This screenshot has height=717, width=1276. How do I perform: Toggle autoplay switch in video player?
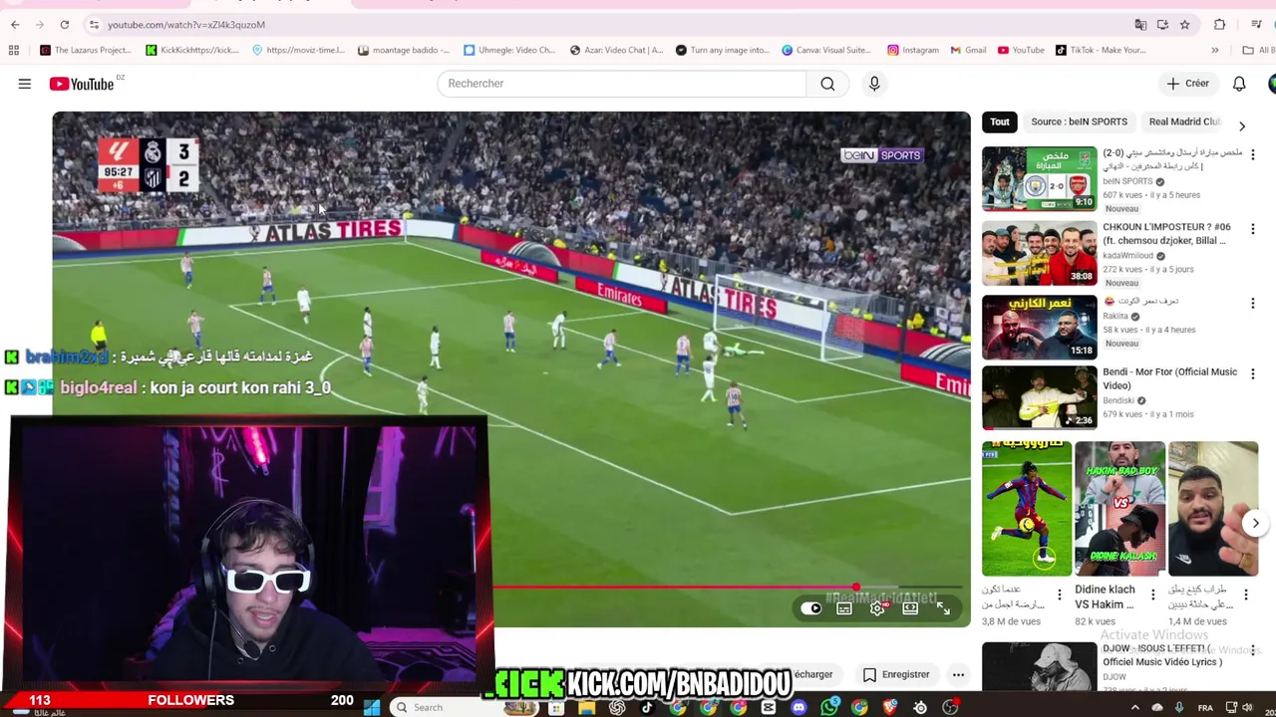click(811, 608)
